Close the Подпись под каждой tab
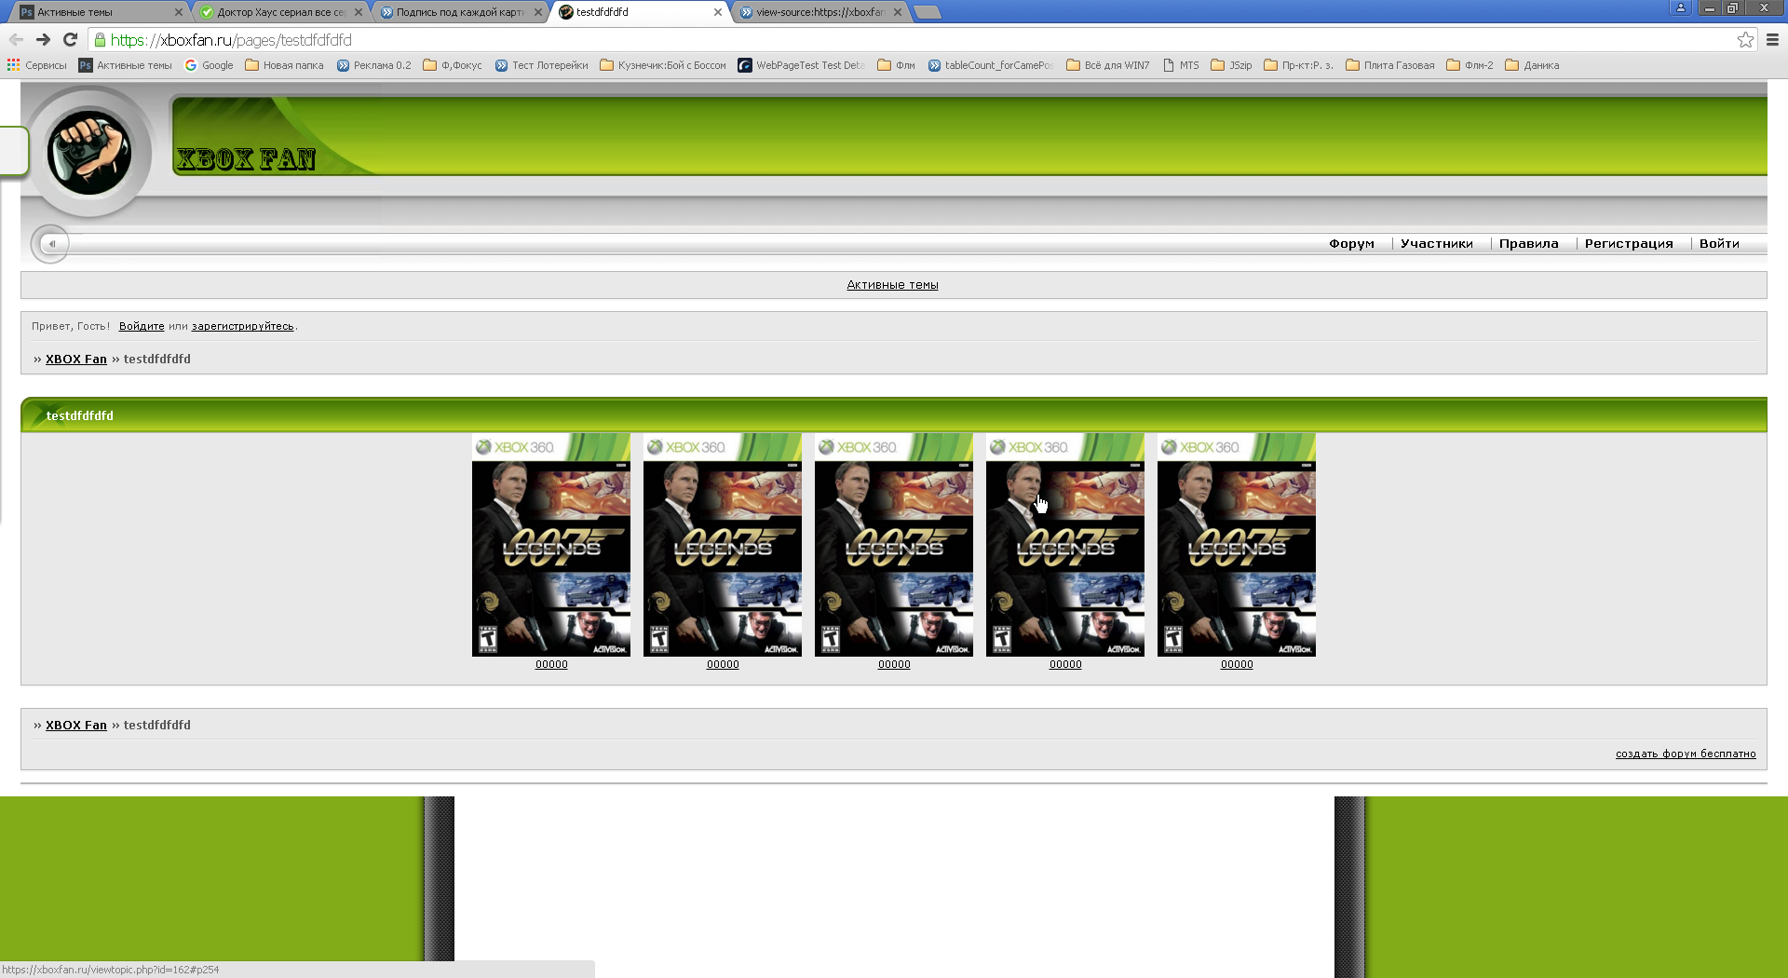This screenshot has width=1788, height=978. coord(538,12)
